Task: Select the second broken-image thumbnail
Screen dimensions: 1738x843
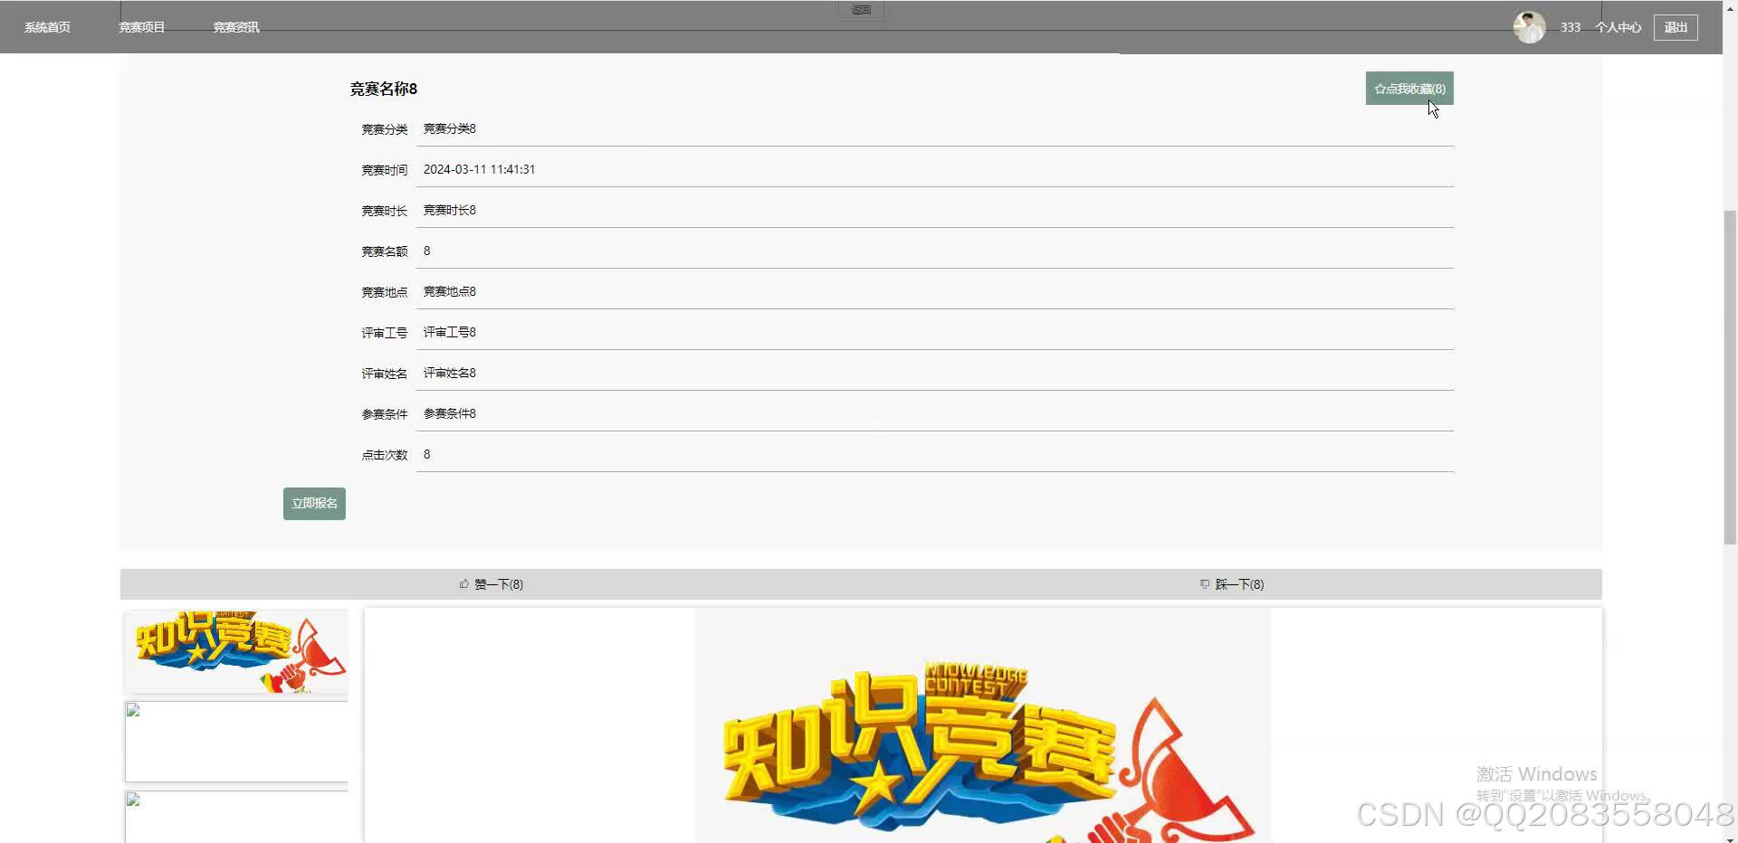Action: click(x=237, y=741)
